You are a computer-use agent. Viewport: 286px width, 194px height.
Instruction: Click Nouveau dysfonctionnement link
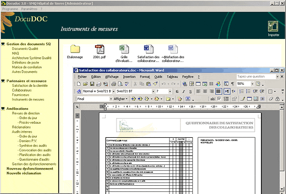coord(30,169)
